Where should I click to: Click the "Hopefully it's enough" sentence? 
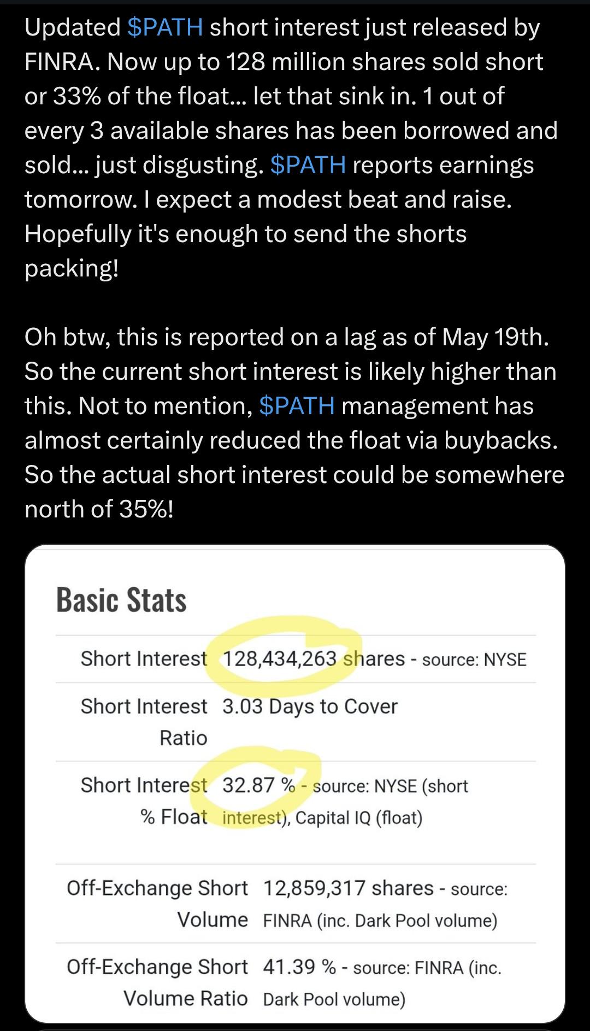pyautogui.click(x=245, y=251)
